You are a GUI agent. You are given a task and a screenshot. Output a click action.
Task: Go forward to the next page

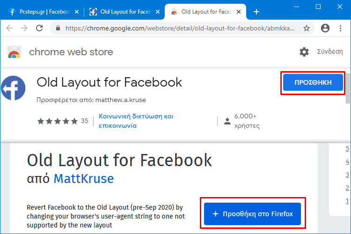pyautogui.click(x=24, y=28)
